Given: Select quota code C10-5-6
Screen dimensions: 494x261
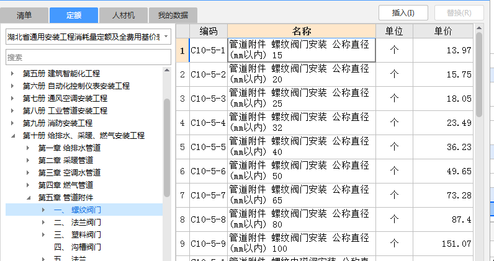Looking at the screenshot, I should (209, 171).
